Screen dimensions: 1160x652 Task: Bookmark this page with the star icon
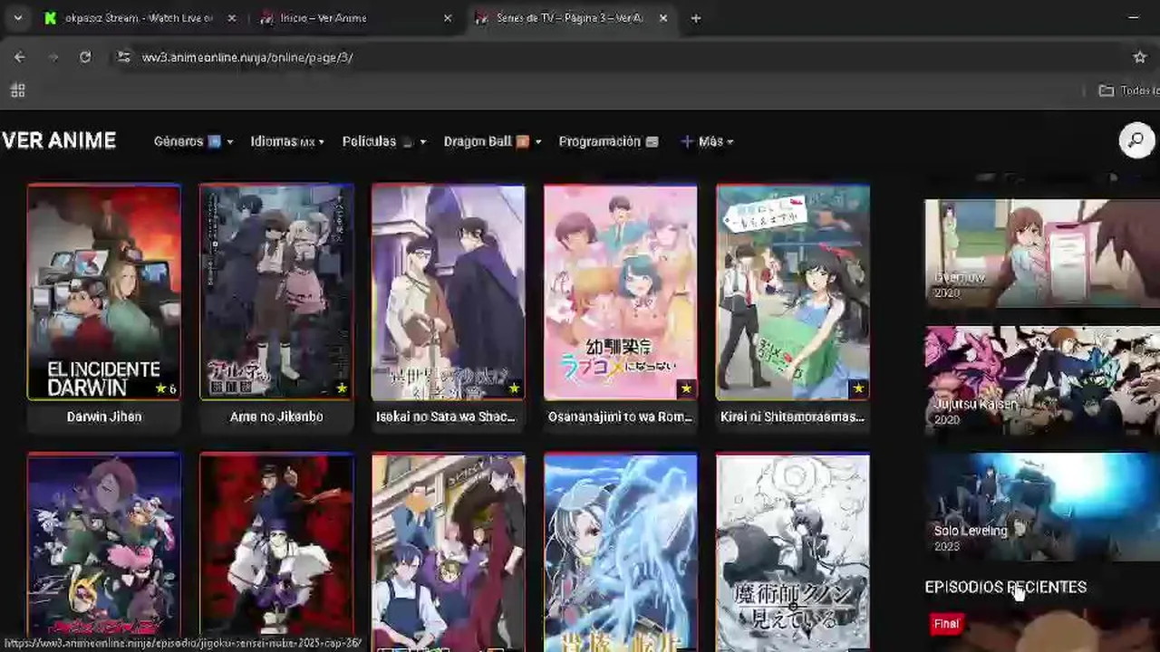(x=1140, y=57)
